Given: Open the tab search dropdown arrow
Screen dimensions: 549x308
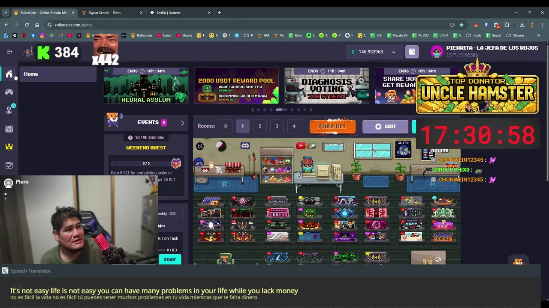Looking at the screenshot, I should click(6, 13).
